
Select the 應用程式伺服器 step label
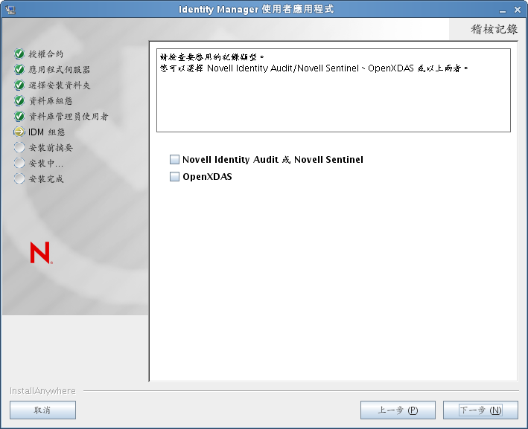click(x=59, y=70)
